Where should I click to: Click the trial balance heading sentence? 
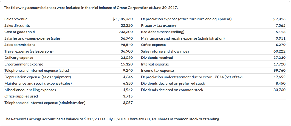pos(91,8)
